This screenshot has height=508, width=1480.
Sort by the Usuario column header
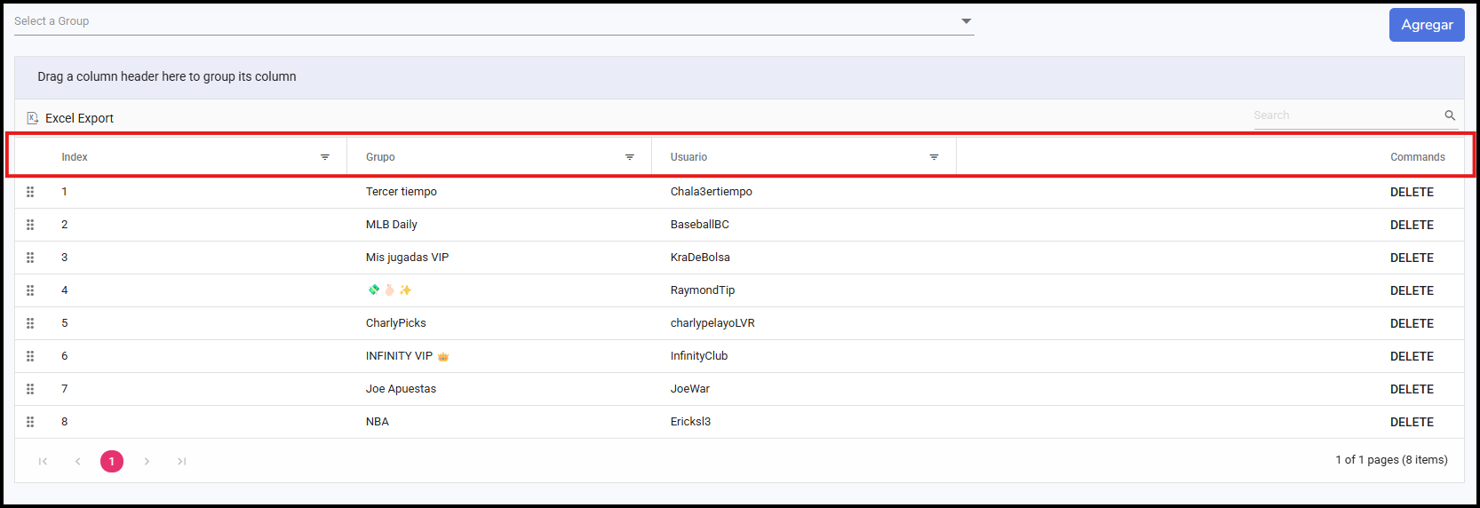[688, 157]
